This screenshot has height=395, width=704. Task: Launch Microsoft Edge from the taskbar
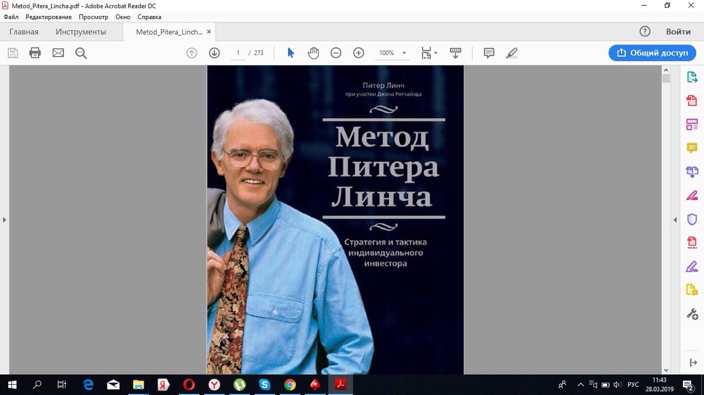88,385
